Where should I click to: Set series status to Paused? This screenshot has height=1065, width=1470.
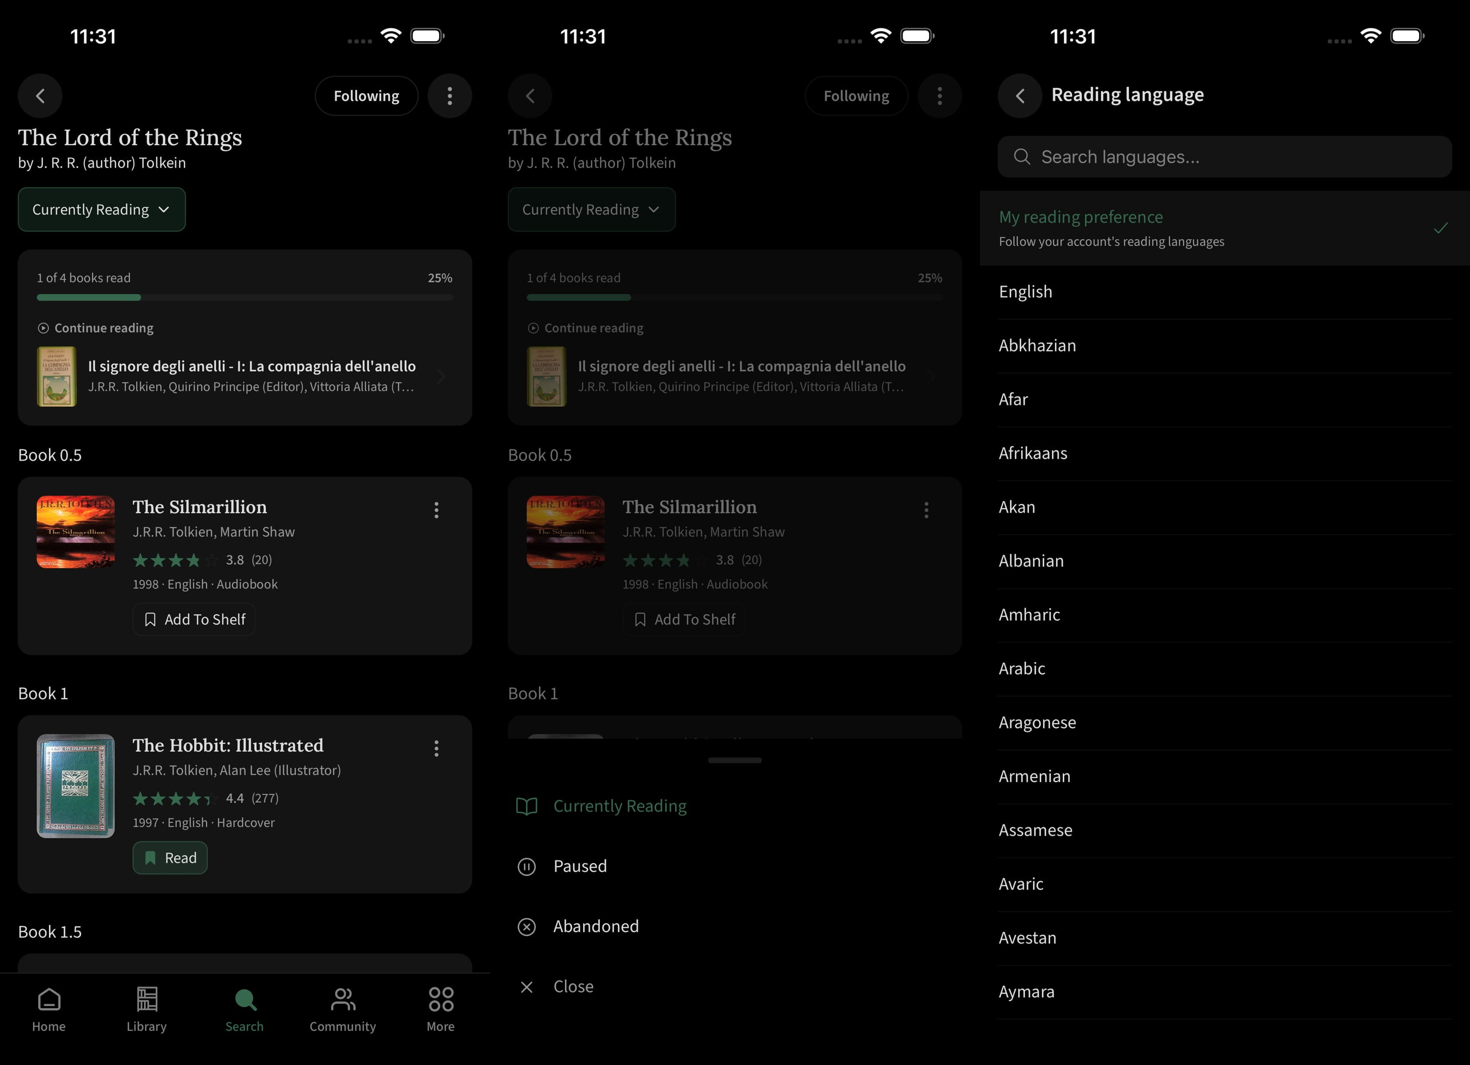click(x=735, y=867)
